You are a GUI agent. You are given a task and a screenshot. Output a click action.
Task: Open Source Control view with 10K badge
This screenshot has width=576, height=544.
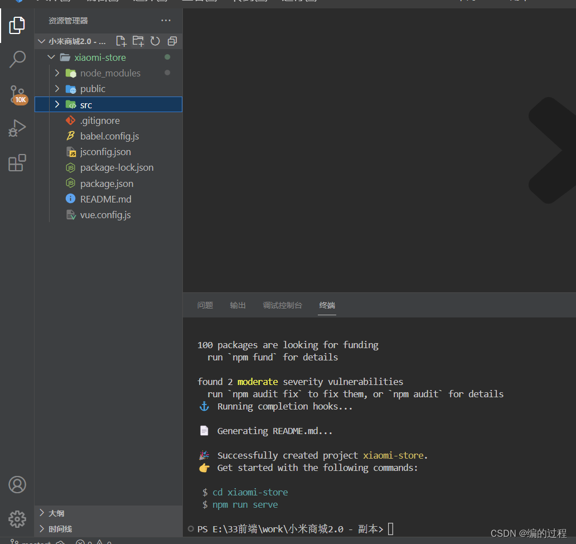18,95
